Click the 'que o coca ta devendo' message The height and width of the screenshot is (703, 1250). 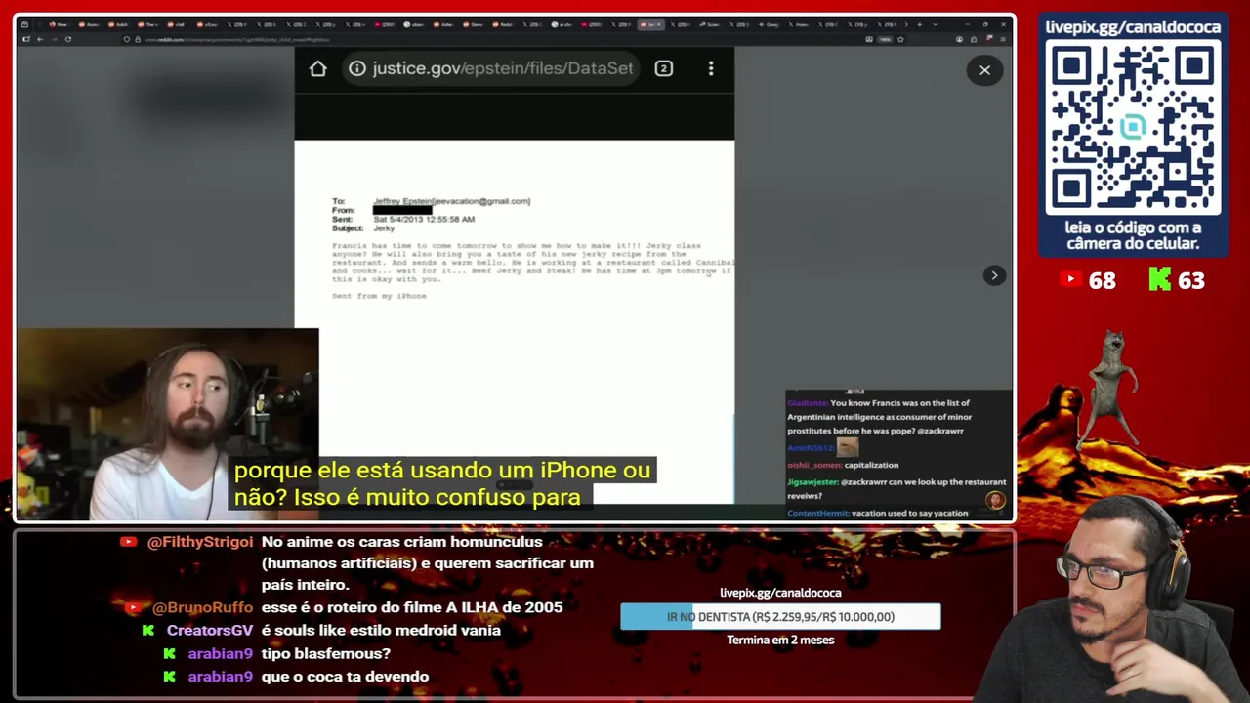345,677
